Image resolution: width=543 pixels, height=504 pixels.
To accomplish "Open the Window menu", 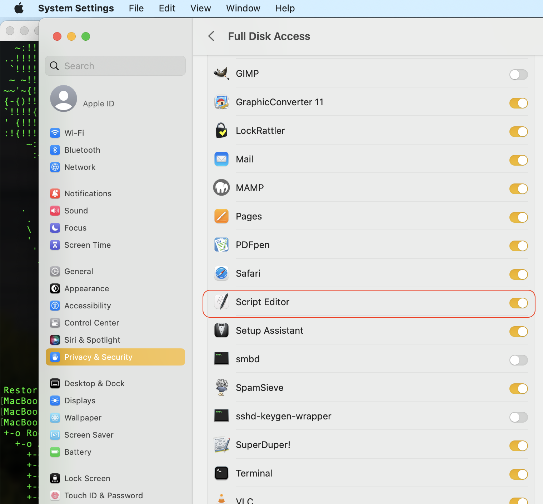I will click(x=243, y=8).
